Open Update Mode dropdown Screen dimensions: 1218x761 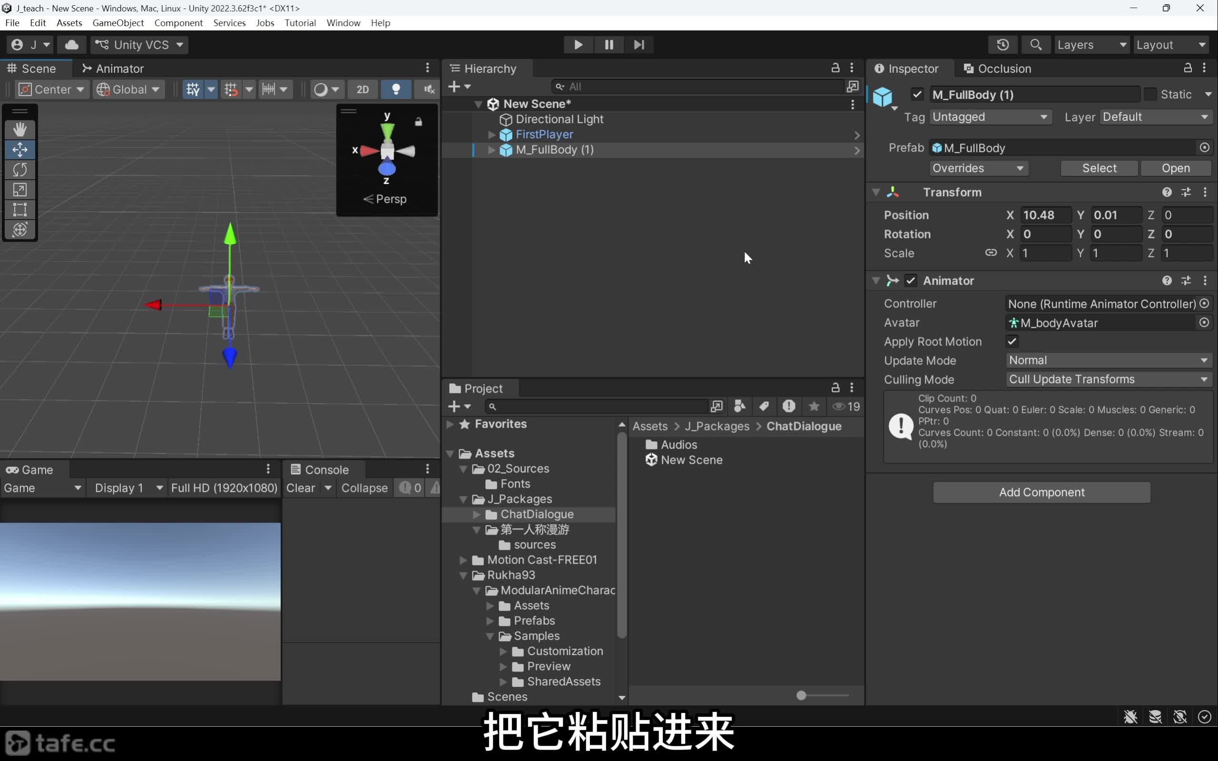coord(1109,361)
